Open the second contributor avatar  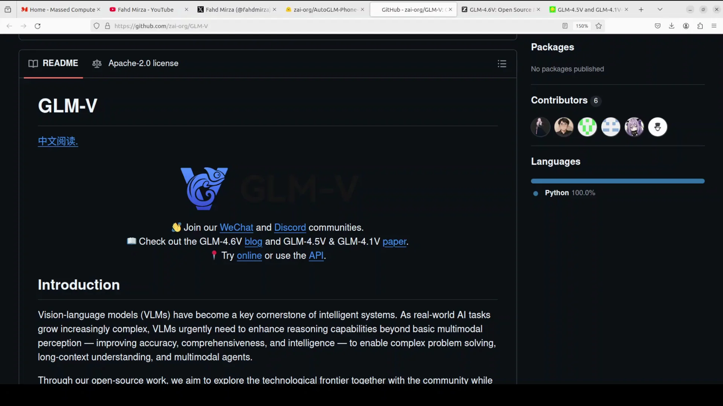(564, 127)
